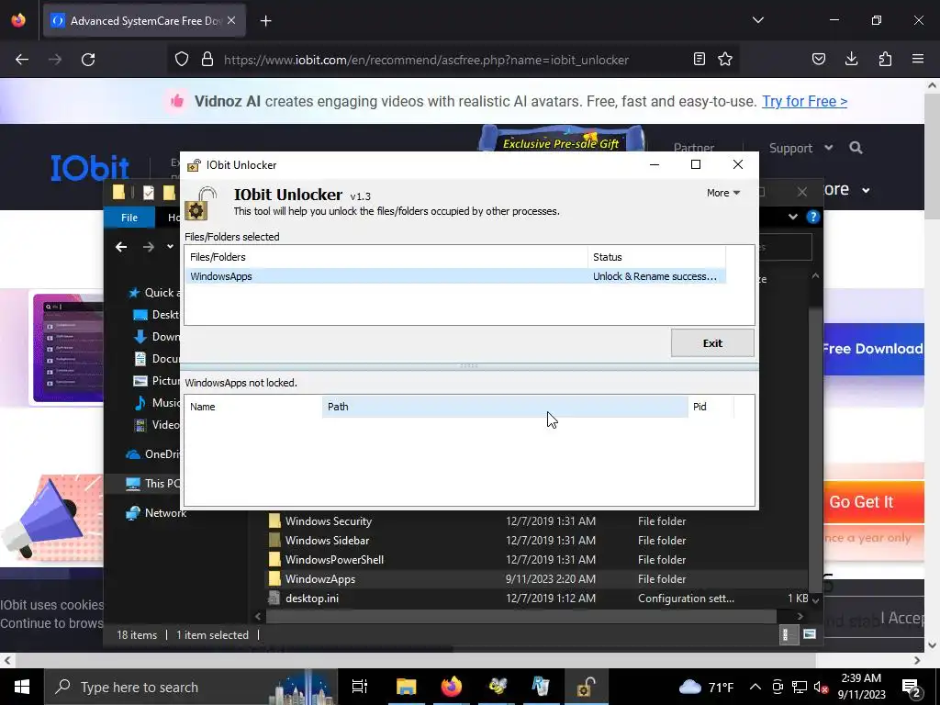
Task: Click the Name column header in process list
Action: coord(253,407)
